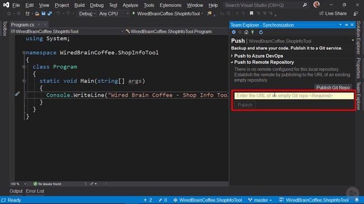Open the Solution Explorer side tab
Screen dimensions: 364x204
[359, 37]
